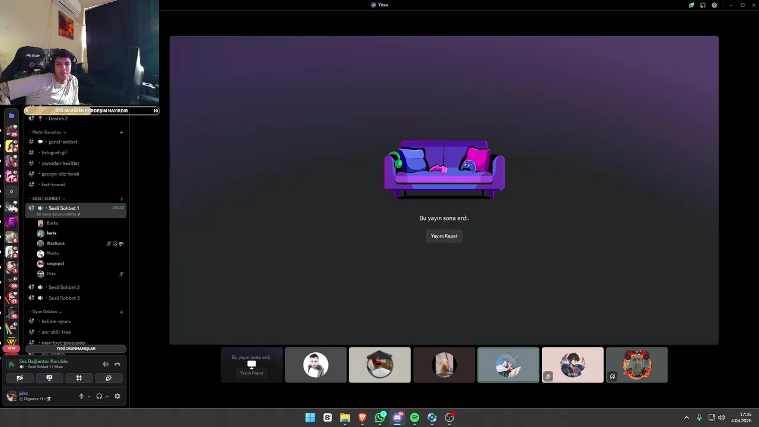Select the flaming avatar participant tile
This screenshot has width=759, height=427.
coord(636,365)
